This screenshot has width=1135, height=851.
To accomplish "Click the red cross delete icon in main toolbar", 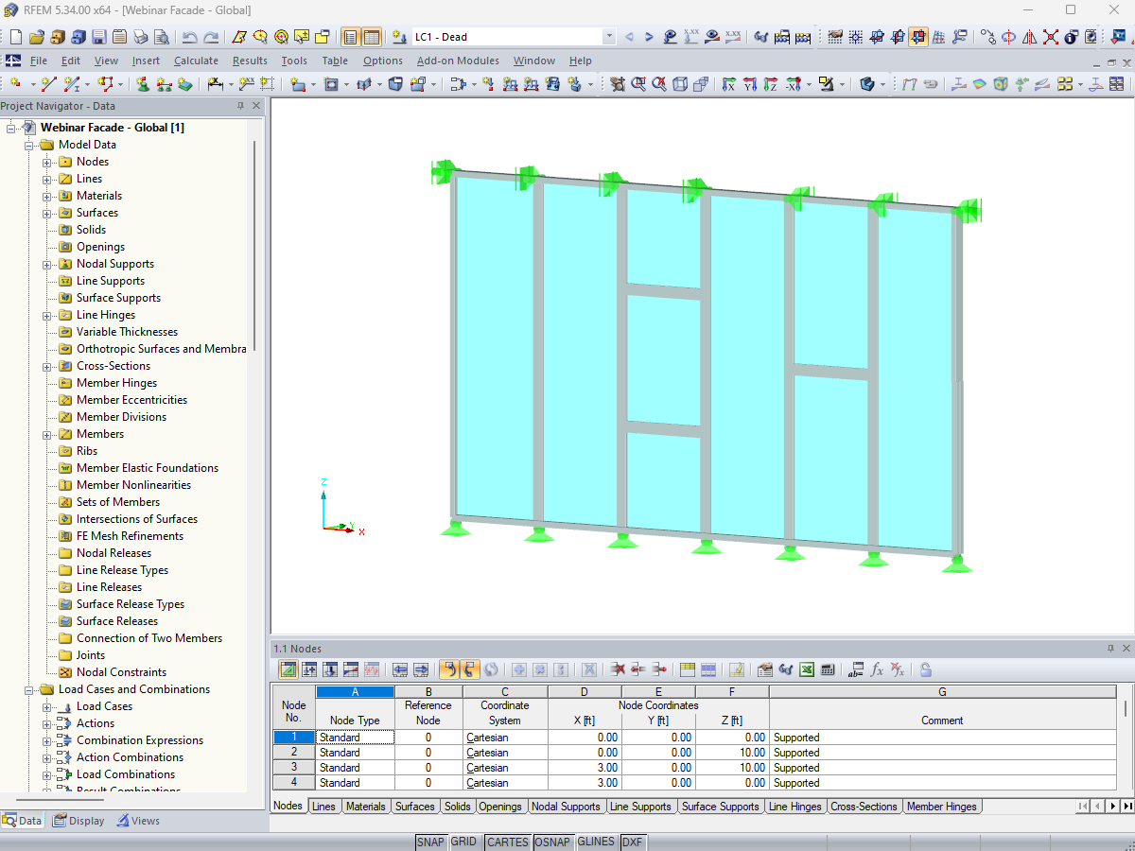I will 1050,37.
